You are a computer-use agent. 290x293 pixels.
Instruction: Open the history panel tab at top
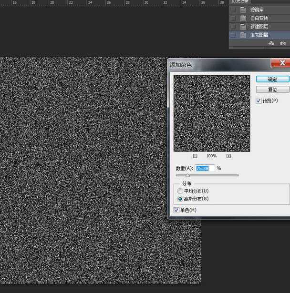tap(240, 1)
